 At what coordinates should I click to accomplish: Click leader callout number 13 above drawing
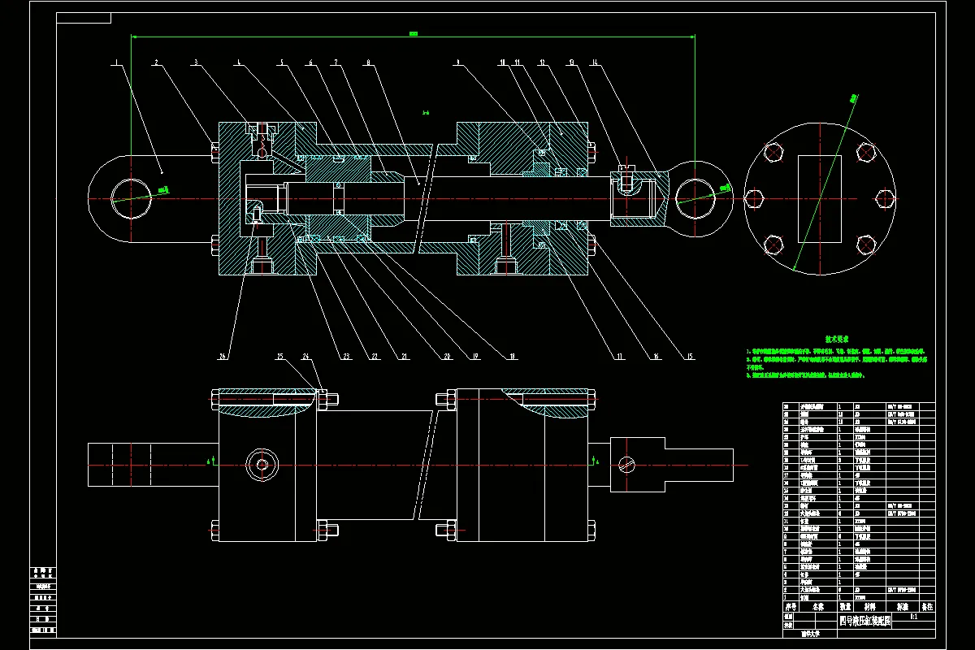click(573, 62)
